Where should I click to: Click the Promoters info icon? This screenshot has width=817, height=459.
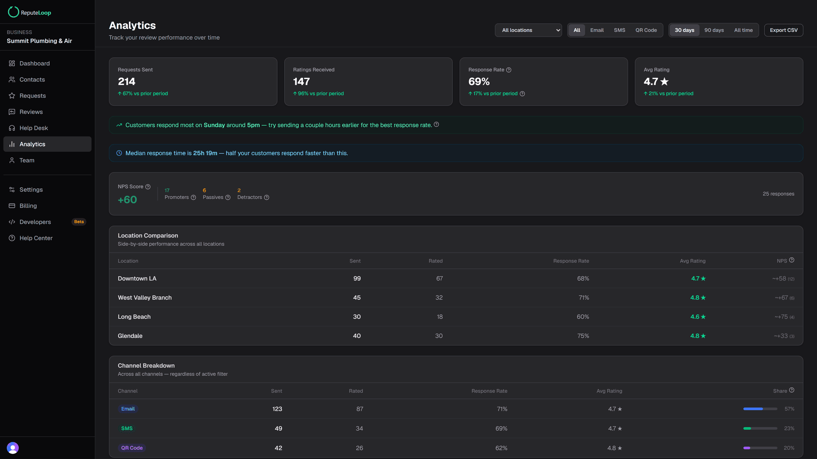click(x=193, y=197)
